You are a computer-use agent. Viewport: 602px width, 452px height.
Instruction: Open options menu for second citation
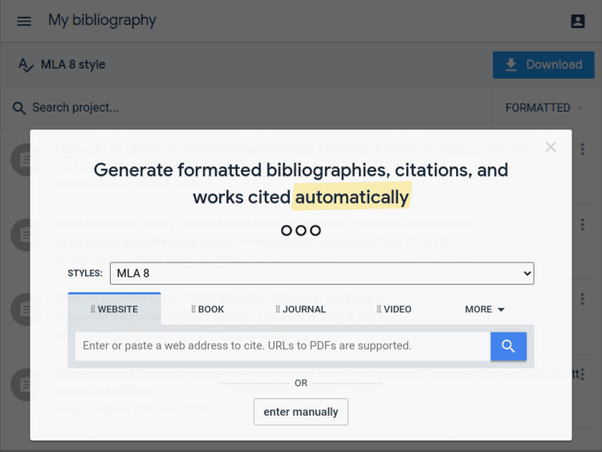(x=583, y=224)
